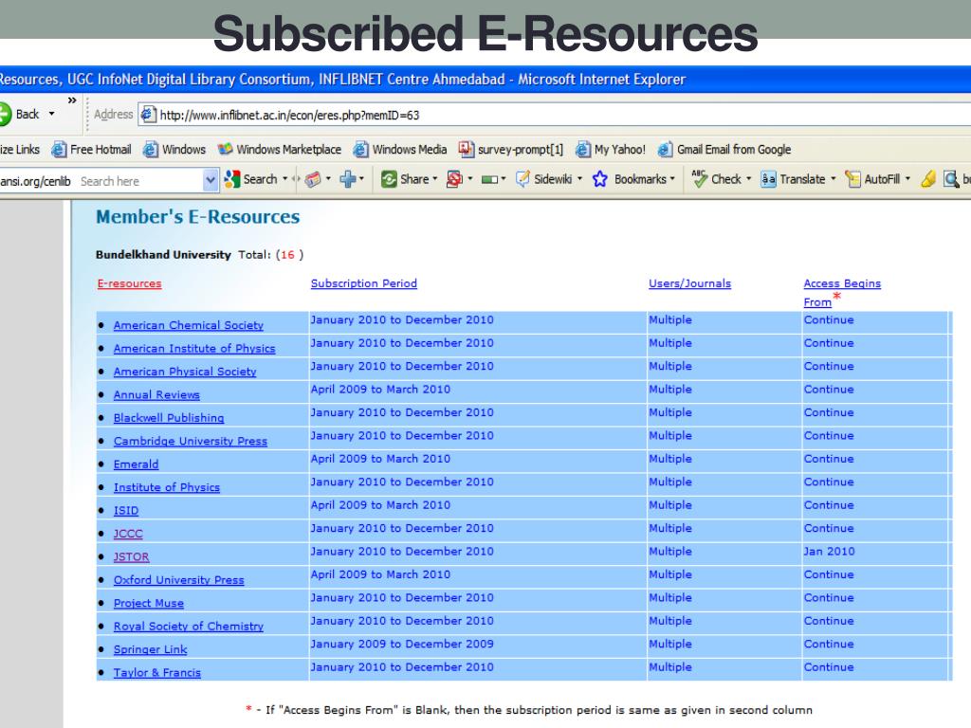Click the footnote about Access Begins From

click(x=529, y=710)
